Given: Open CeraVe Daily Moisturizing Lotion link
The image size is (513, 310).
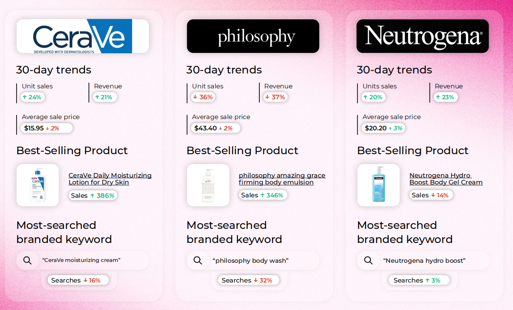Looking at the screenshot, I should pos(110,179).
